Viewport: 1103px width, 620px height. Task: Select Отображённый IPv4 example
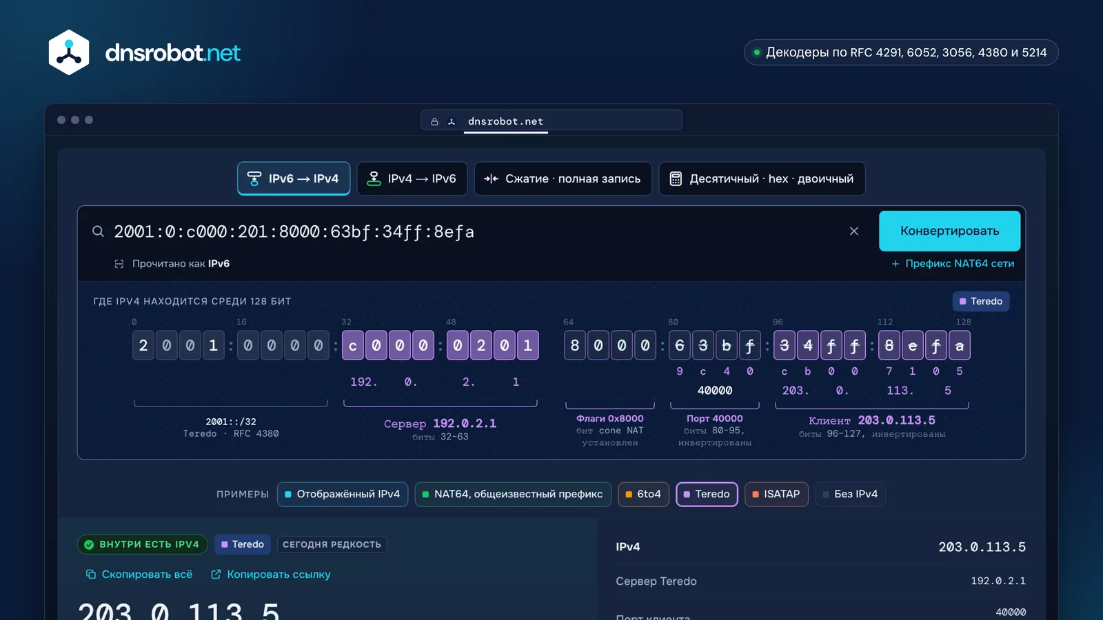point(343,494)
